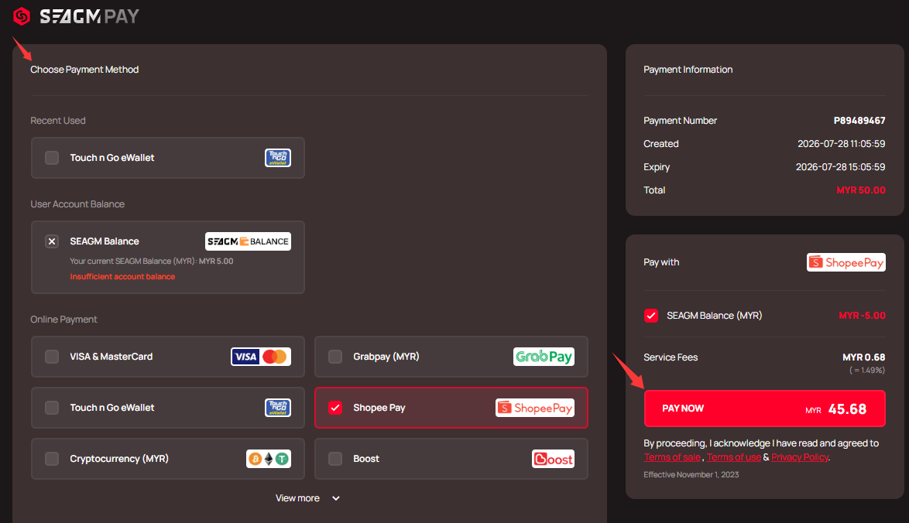Screen dimensions: 909x523
Task: Click the PAY NOW button
Action: click(765, 408)
